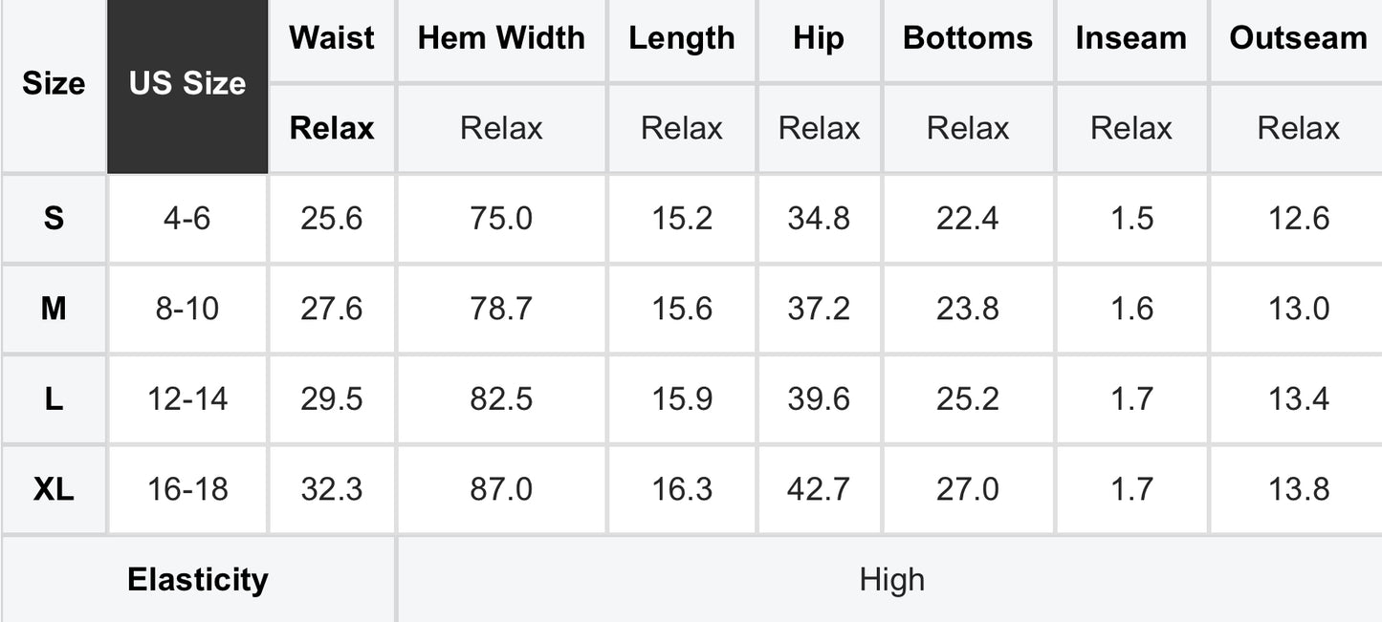Image resolution: width=1382 pixels, height=622 pixels.
Task: Select US size 8-10 cell
Action: [187, 310]
